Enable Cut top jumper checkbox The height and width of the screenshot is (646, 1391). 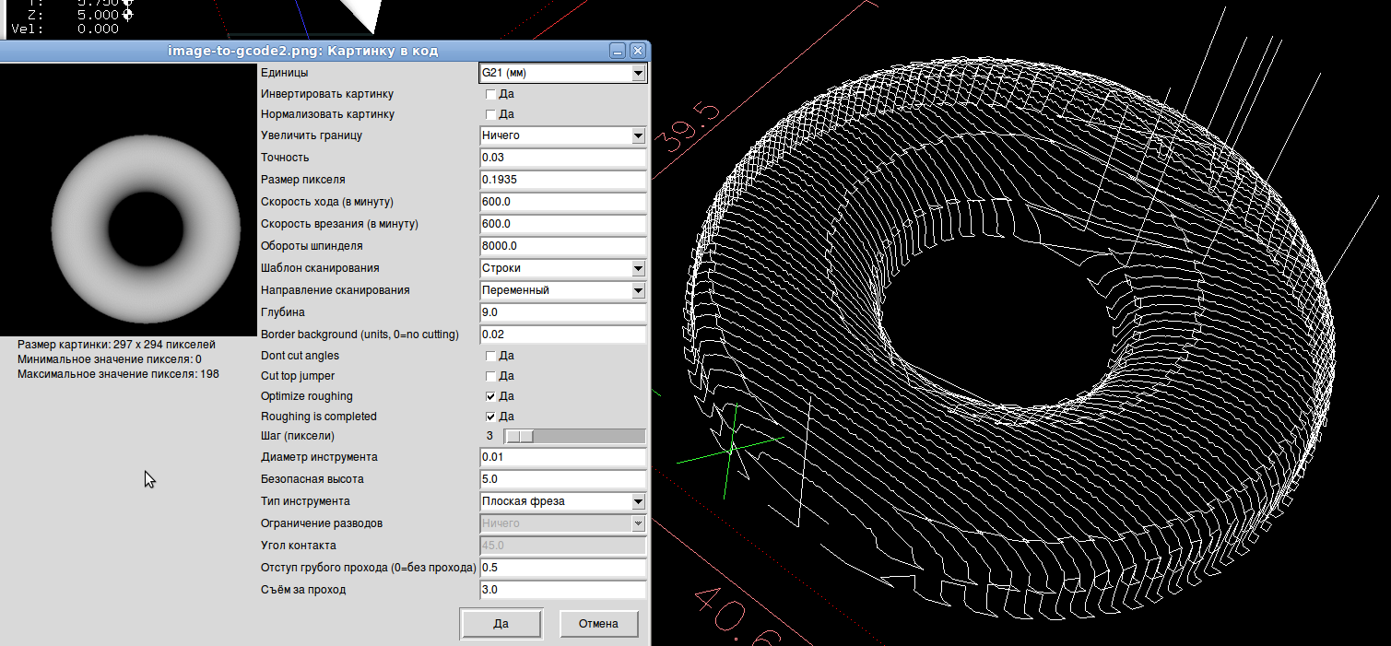(491, 376)
